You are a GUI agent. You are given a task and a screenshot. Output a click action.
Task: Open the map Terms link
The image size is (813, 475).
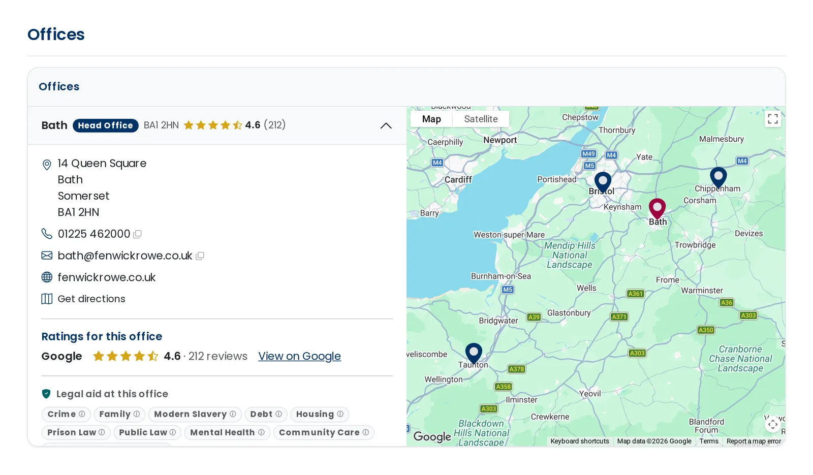pyautogui.click(x=709, y=441)
